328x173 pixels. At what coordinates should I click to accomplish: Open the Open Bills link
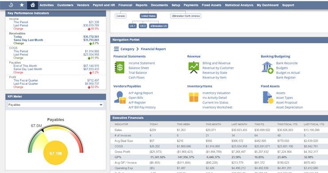click(136, 98)
